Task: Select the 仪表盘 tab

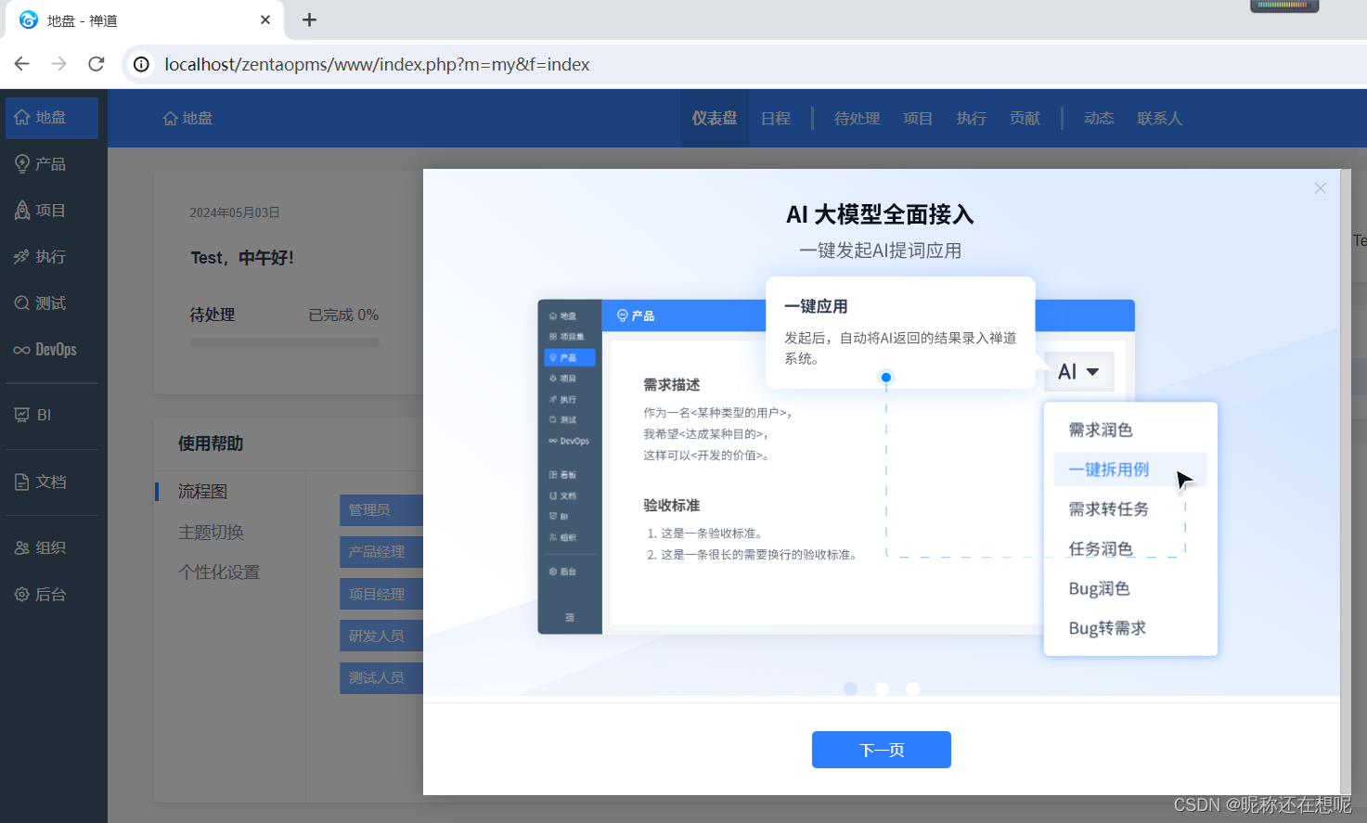Action: point(715,118)
